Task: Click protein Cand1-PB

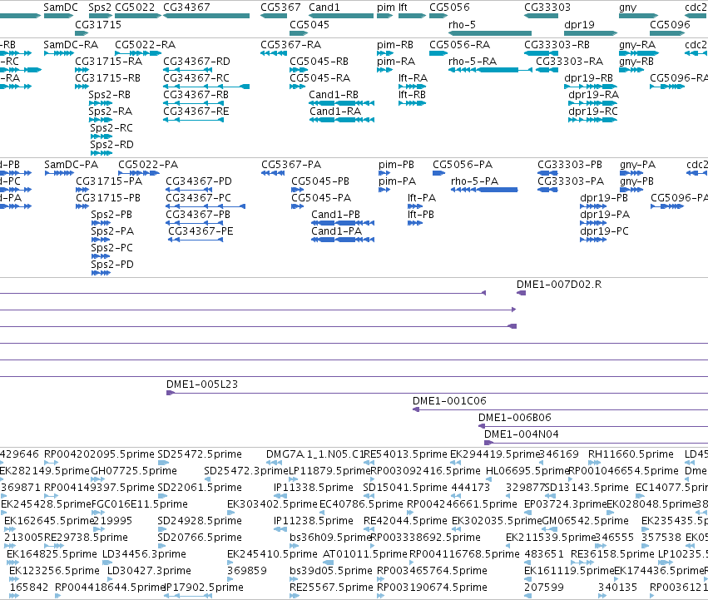Action: [x=335, y=215]
